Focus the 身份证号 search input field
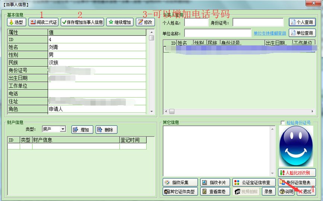 coord(258,23)
